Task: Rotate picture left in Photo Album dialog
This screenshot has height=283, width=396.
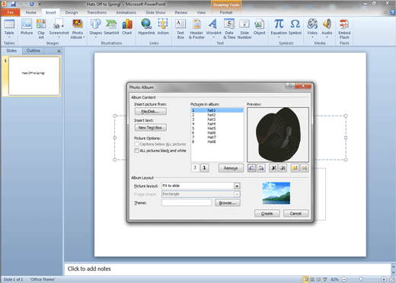Action: coord(251,168)
